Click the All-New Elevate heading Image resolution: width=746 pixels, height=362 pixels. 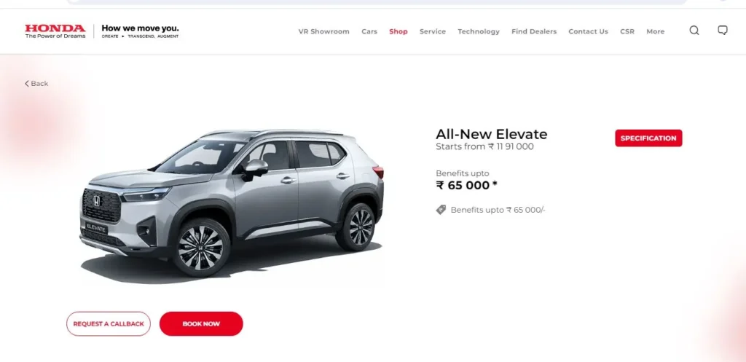point(492,134)
